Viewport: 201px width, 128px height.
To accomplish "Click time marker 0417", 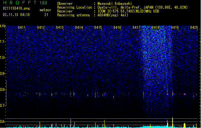I will coord(136,28).
